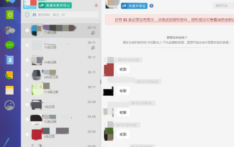Open the blue contacts book sidebar icon
This screenshot has width=234, height=147.
tap(10, 60)
